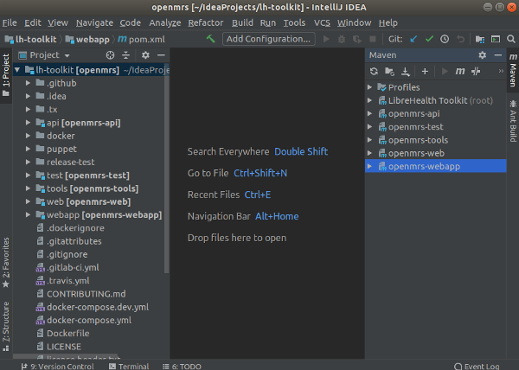The width and height of the screenshot is (519, 370).
Task: Expand openmrs-webapp in Maven panel
Action: (369, 166)
